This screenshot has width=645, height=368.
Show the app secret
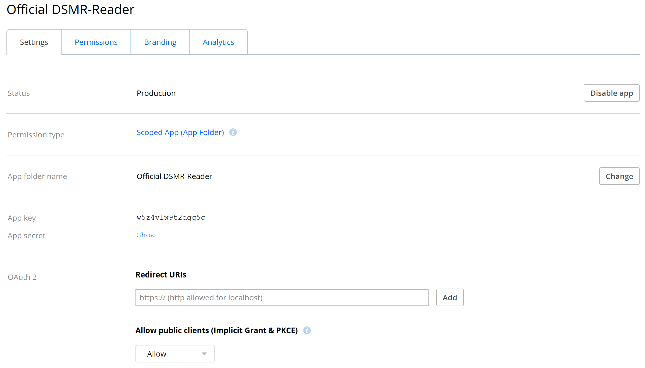[x=145, y=235]
